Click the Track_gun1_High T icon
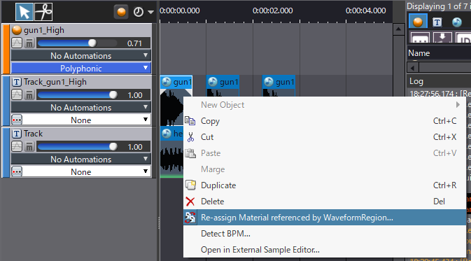The width and height of the screenshot is (471, 261). [17, 82]
